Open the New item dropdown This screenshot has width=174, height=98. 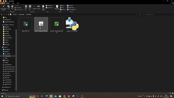(49, 5)
